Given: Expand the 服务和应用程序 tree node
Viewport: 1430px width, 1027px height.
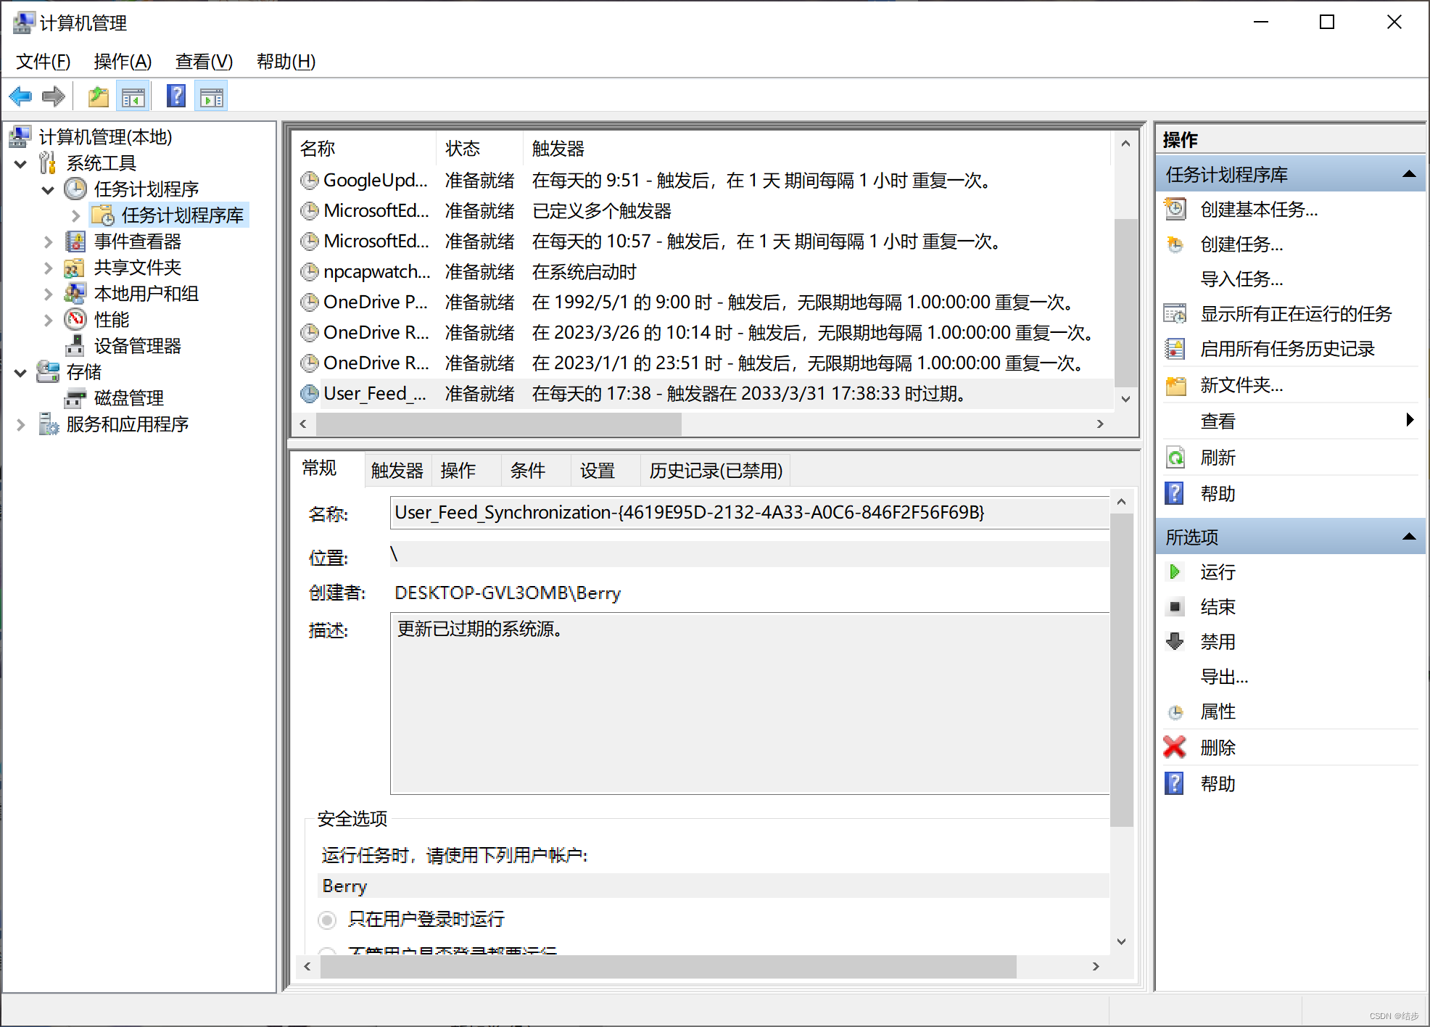Looking at the screenshot, I should [x=21, y=424].
